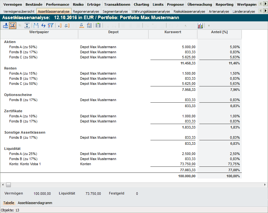
Task: Toggle the highlighted fit-to-window toolbar icon
Action: point(12,26)
